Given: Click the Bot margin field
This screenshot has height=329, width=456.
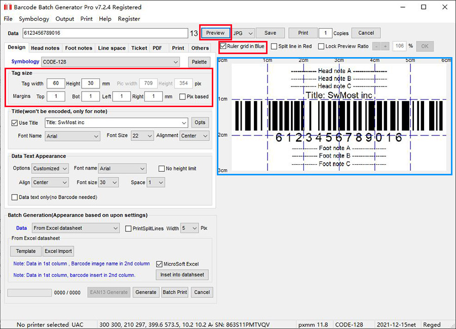Looking at the screenshot, I should pos(91,97).
